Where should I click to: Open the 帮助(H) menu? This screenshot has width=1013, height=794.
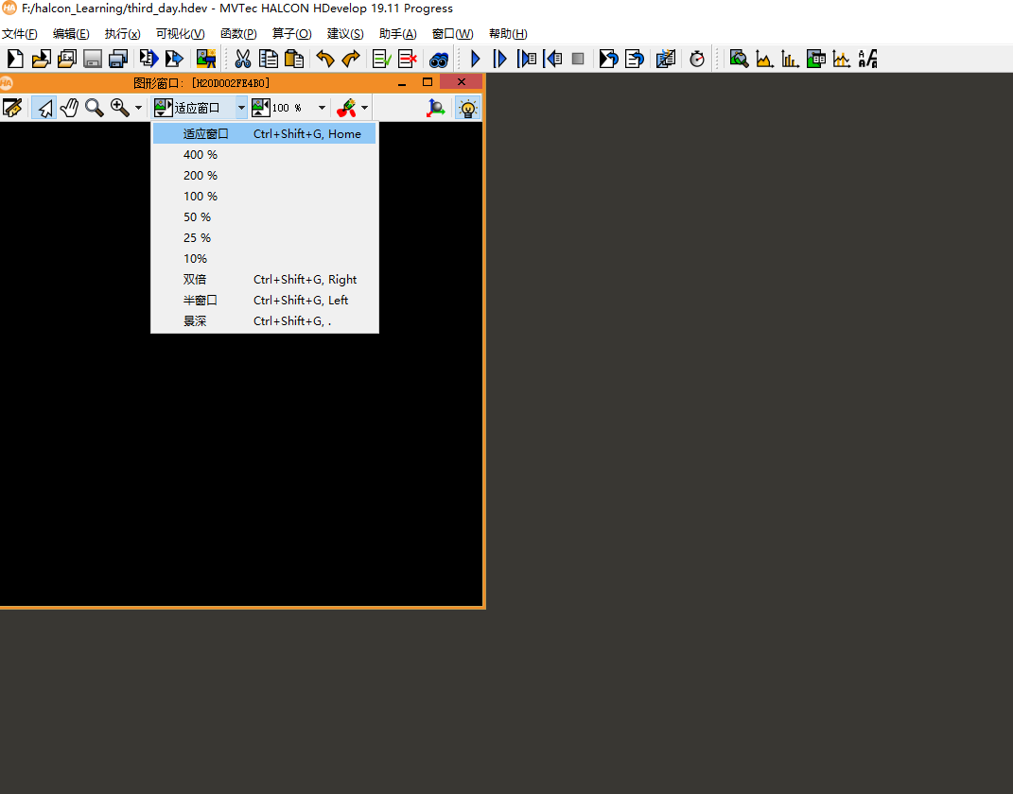click(508, 34)
